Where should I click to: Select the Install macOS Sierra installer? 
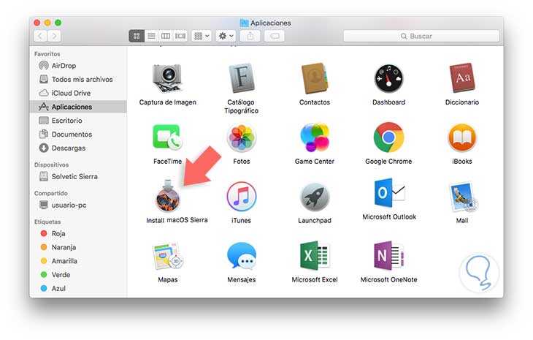coord(168,196)
